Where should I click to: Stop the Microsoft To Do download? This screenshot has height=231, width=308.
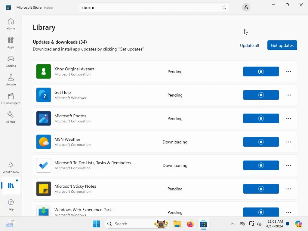coord(261,165)
